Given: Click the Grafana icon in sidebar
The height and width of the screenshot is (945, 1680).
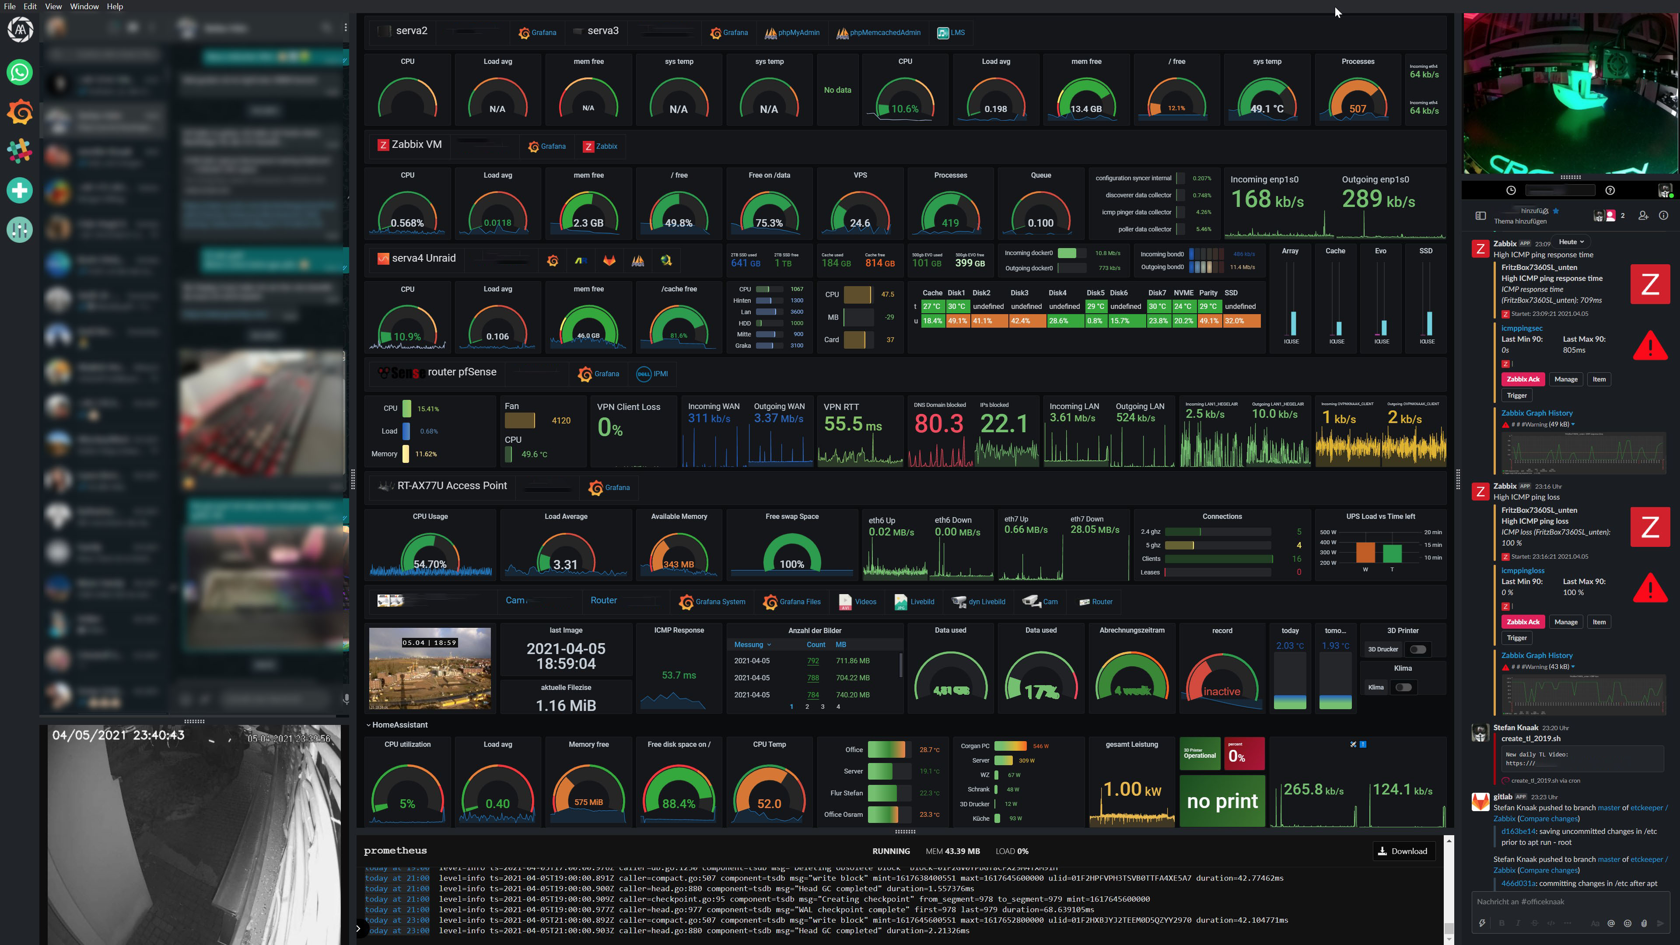Looking at the screenshot, I should click(x=20, y=112).
